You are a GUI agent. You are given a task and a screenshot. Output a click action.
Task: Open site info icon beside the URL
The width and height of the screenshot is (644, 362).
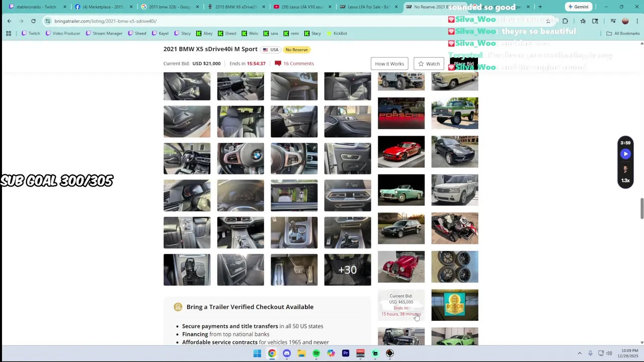pos(48,21)
